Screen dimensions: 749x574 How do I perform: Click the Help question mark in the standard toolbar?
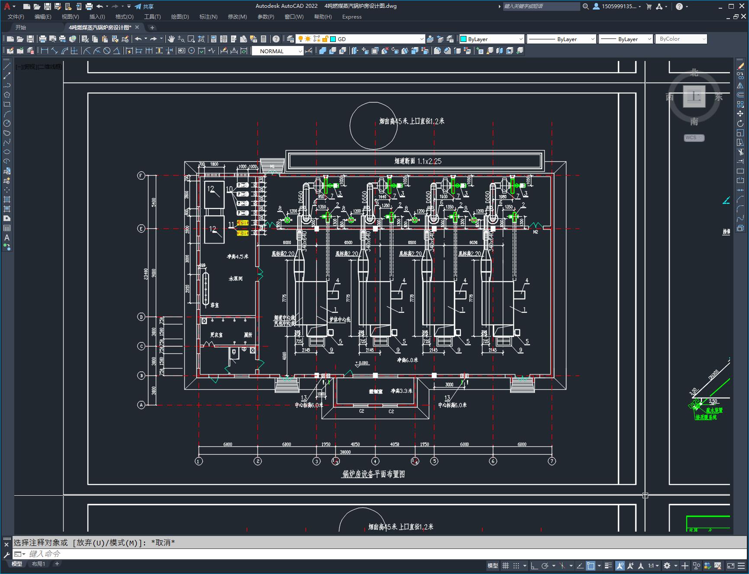point(276,39)
